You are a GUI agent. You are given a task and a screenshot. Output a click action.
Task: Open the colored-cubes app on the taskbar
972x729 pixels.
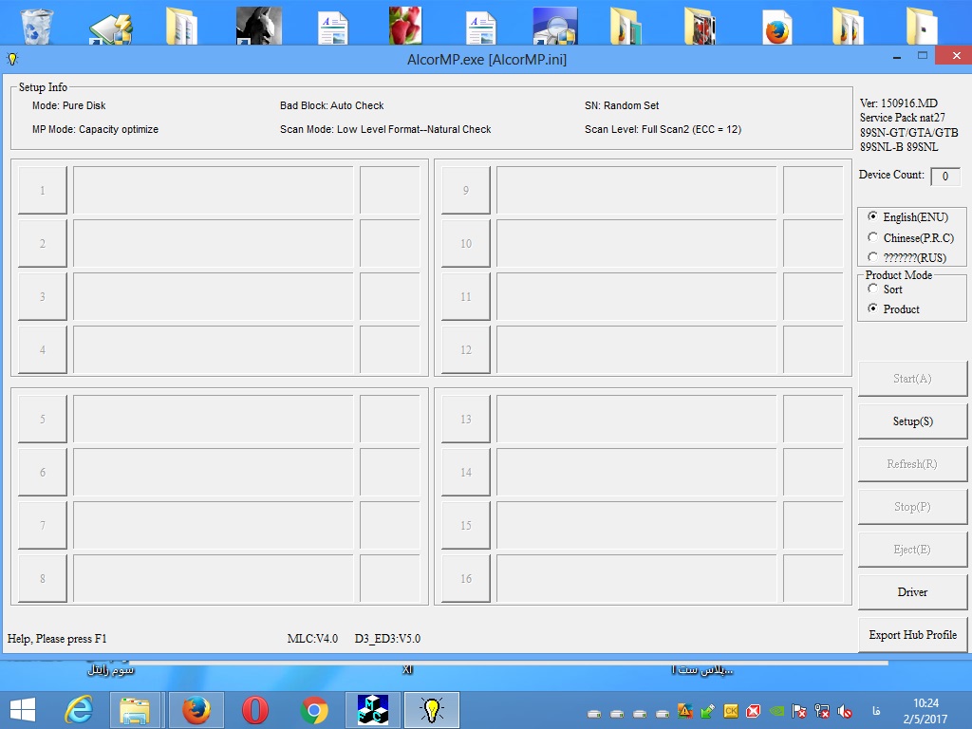point(373,710)
